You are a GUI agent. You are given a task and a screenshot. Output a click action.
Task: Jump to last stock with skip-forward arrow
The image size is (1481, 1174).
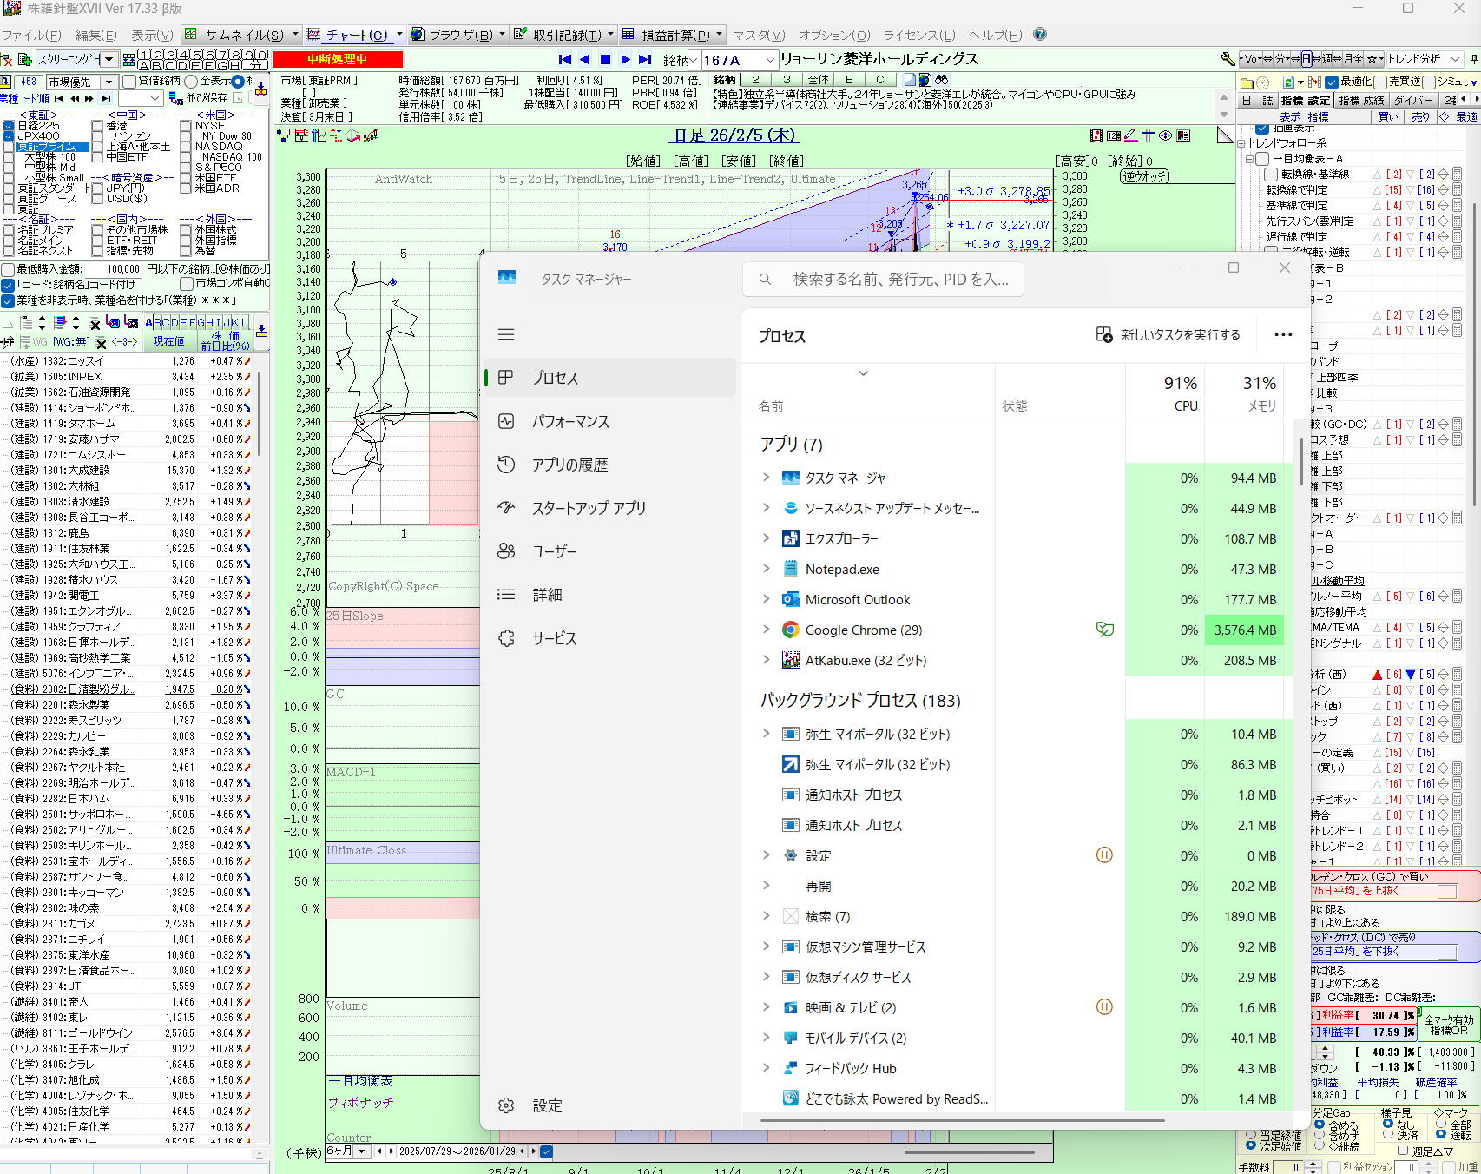[x=645, y=59]
